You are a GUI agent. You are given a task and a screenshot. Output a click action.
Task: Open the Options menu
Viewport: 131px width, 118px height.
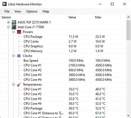pos(32,11)
